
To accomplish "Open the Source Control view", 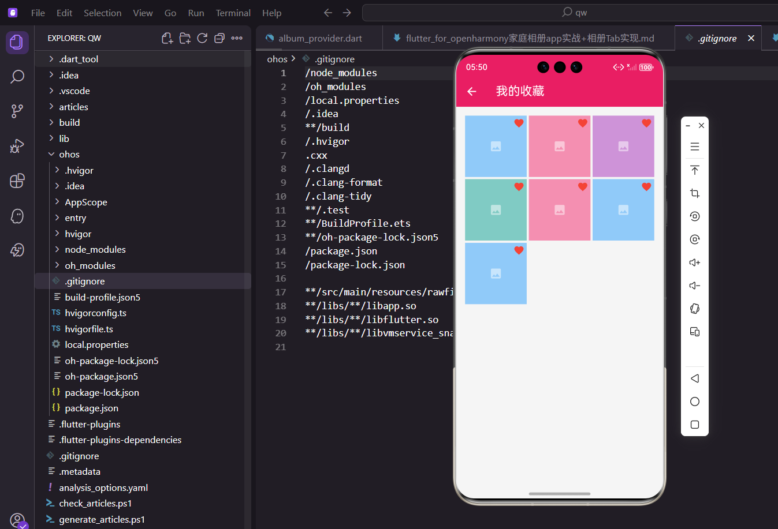I will click(x=17, y=111).
